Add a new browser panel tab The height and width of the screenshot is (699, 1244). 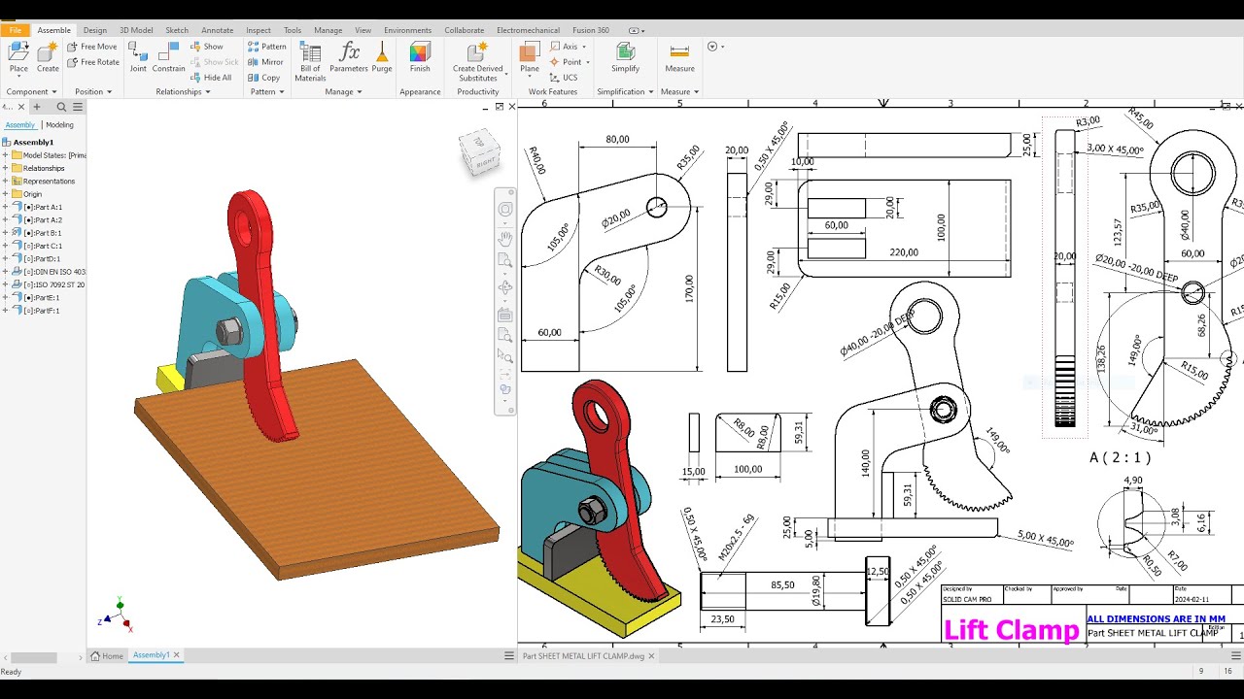pos(37,107)
